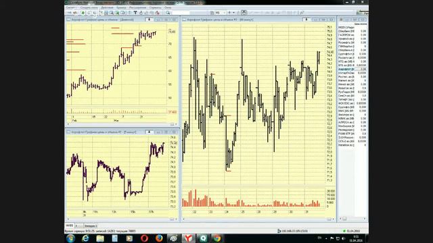The image size is (433, 243).
Task: Click the 74.40 price label on daily chart
Action: pyautogui.click(x=172, y=32)
